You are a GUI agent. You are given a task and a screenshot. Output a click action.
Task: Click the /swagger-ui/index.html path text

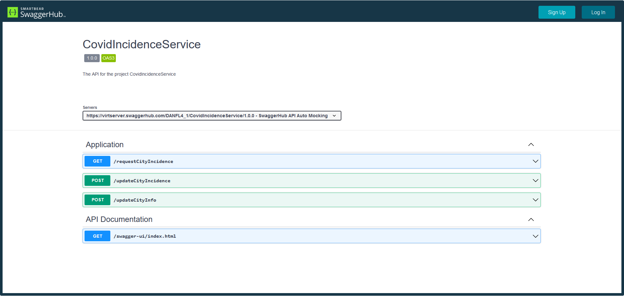(x=145, y=236)
